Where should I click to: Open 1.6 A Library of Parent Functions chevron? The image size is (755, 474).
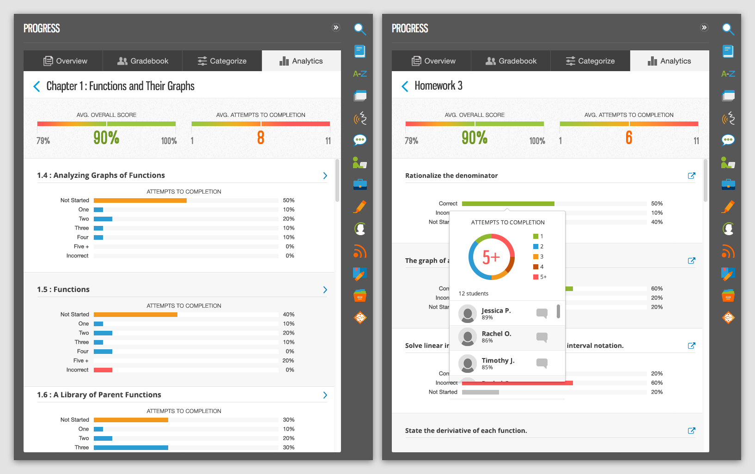(x=325, y=395)
